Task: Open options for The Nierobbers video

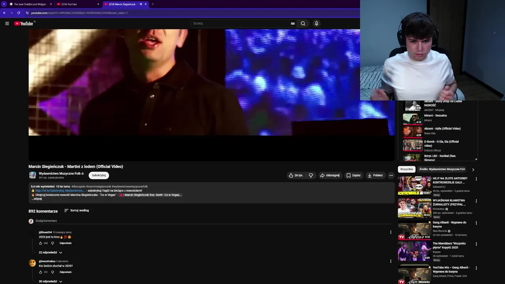Action: click(x=476, y=244)
